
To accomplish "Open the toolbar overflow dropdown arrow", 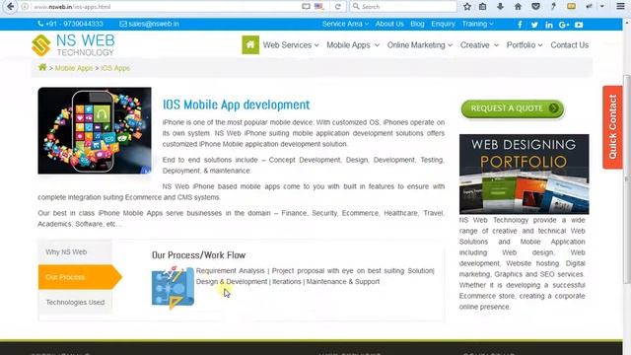I will click(x=602, y=7).
